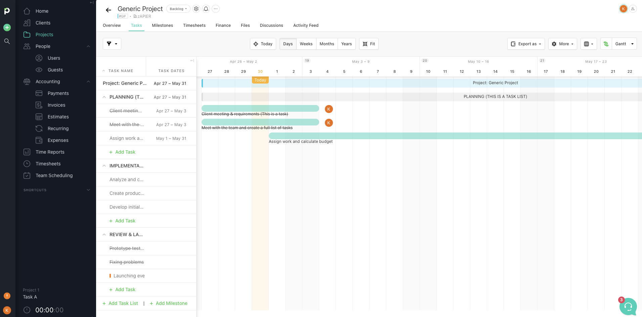Open the more options ellipsis icon

(216, 9)
